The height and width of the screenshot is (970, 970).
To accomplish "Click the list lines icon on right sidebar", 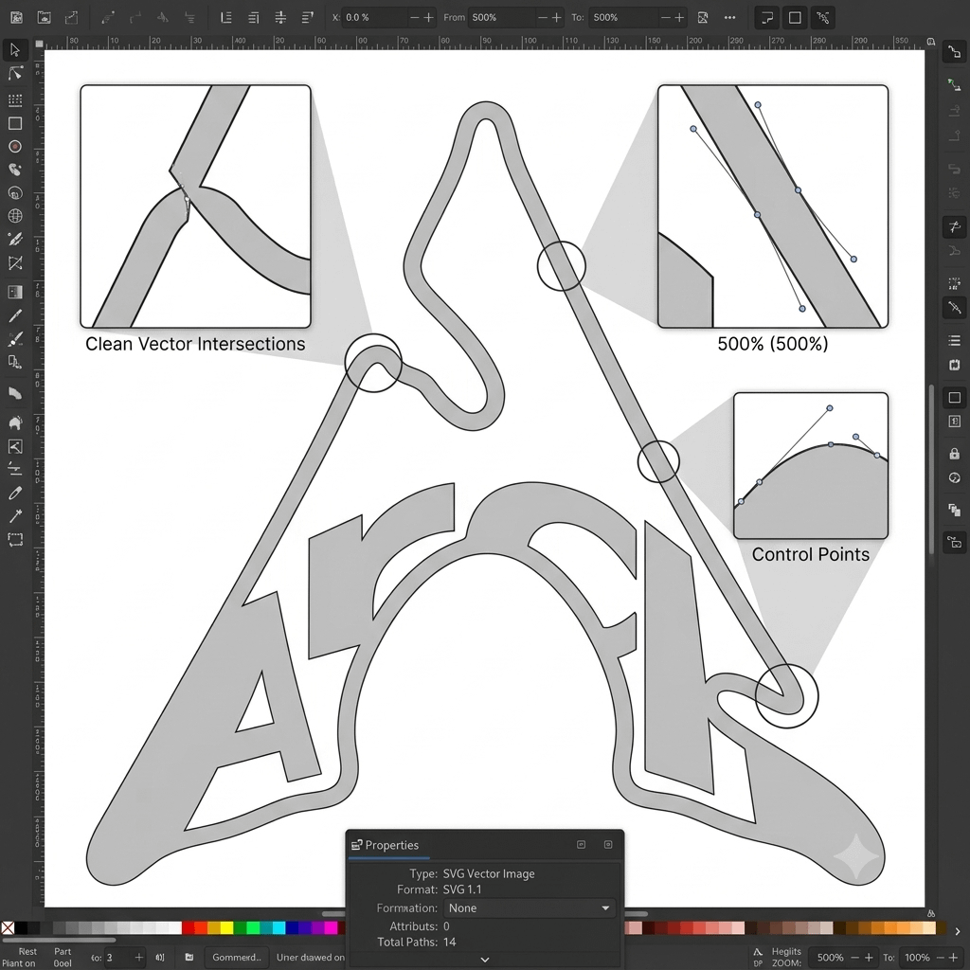I will (x=955, y=340).
